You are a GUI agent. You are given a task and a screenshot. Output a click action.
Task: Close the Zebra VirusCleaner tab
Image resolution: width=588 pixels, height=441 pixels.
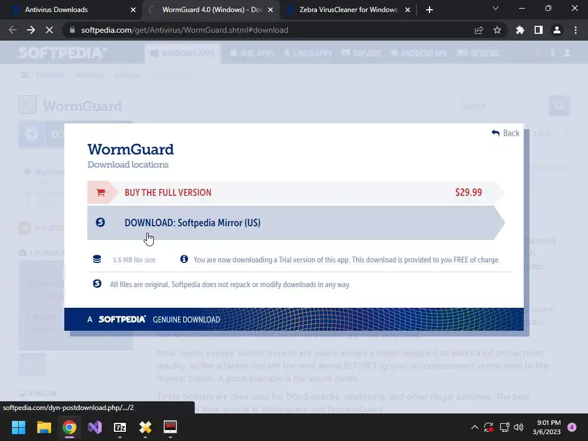point(408,10)
